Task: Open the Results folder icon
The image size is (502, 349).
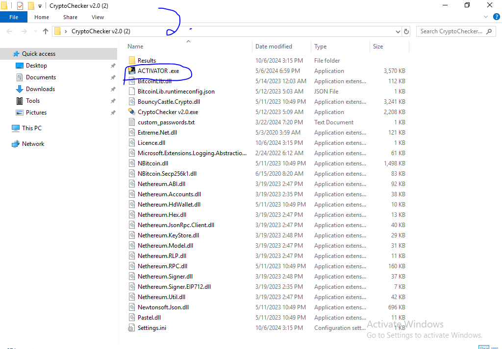Action: (x=131, y=61)
